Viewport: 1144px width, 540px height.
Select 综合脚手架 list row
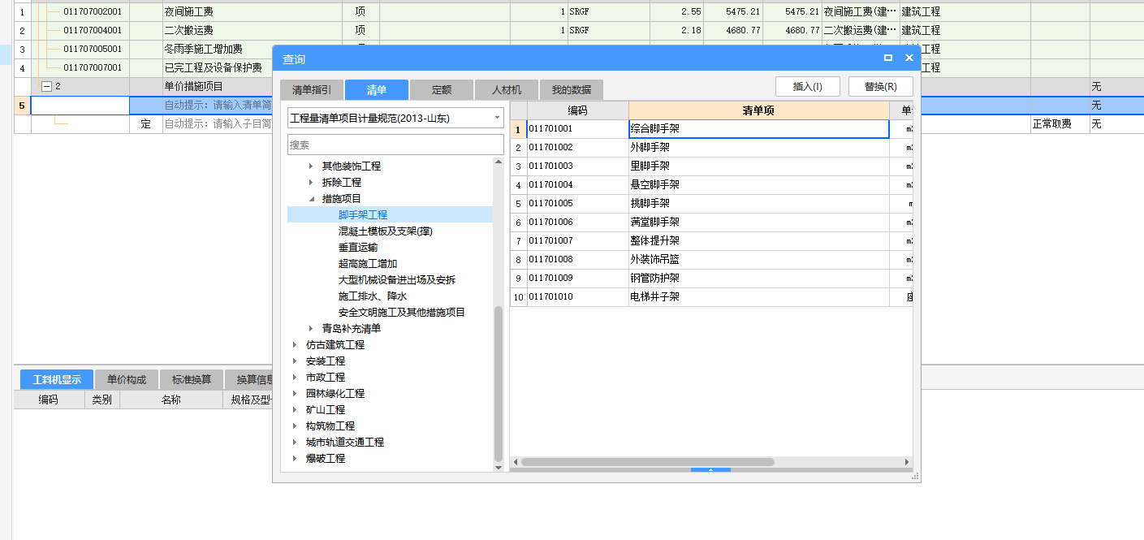tap(711, 129)
